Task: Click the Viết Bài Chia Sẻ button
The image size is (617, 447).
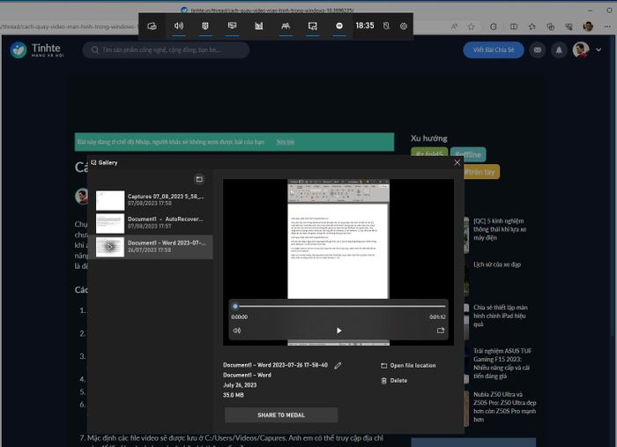Action: click(x=494, y=50)
